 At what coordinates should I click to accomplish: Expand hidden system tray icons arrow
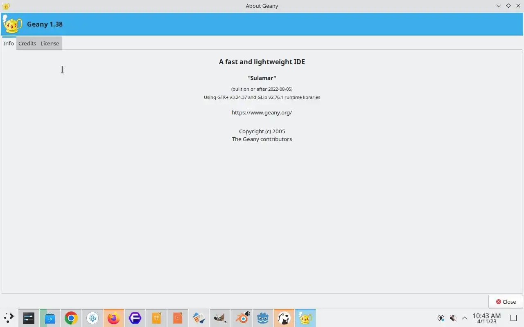[465, 318]
